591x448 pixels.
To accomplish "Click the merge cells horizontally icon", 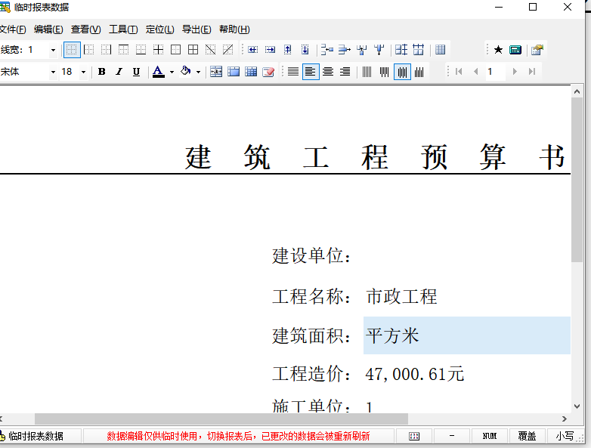I will [x=326, y=50].
